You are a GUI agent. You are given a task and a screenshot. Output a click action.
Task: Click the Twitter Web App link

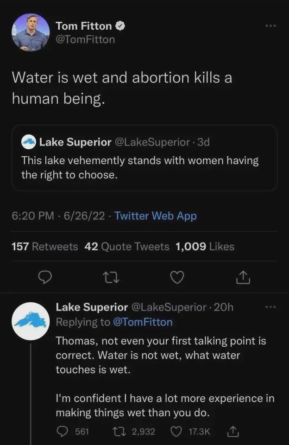[x=155, y=216]
